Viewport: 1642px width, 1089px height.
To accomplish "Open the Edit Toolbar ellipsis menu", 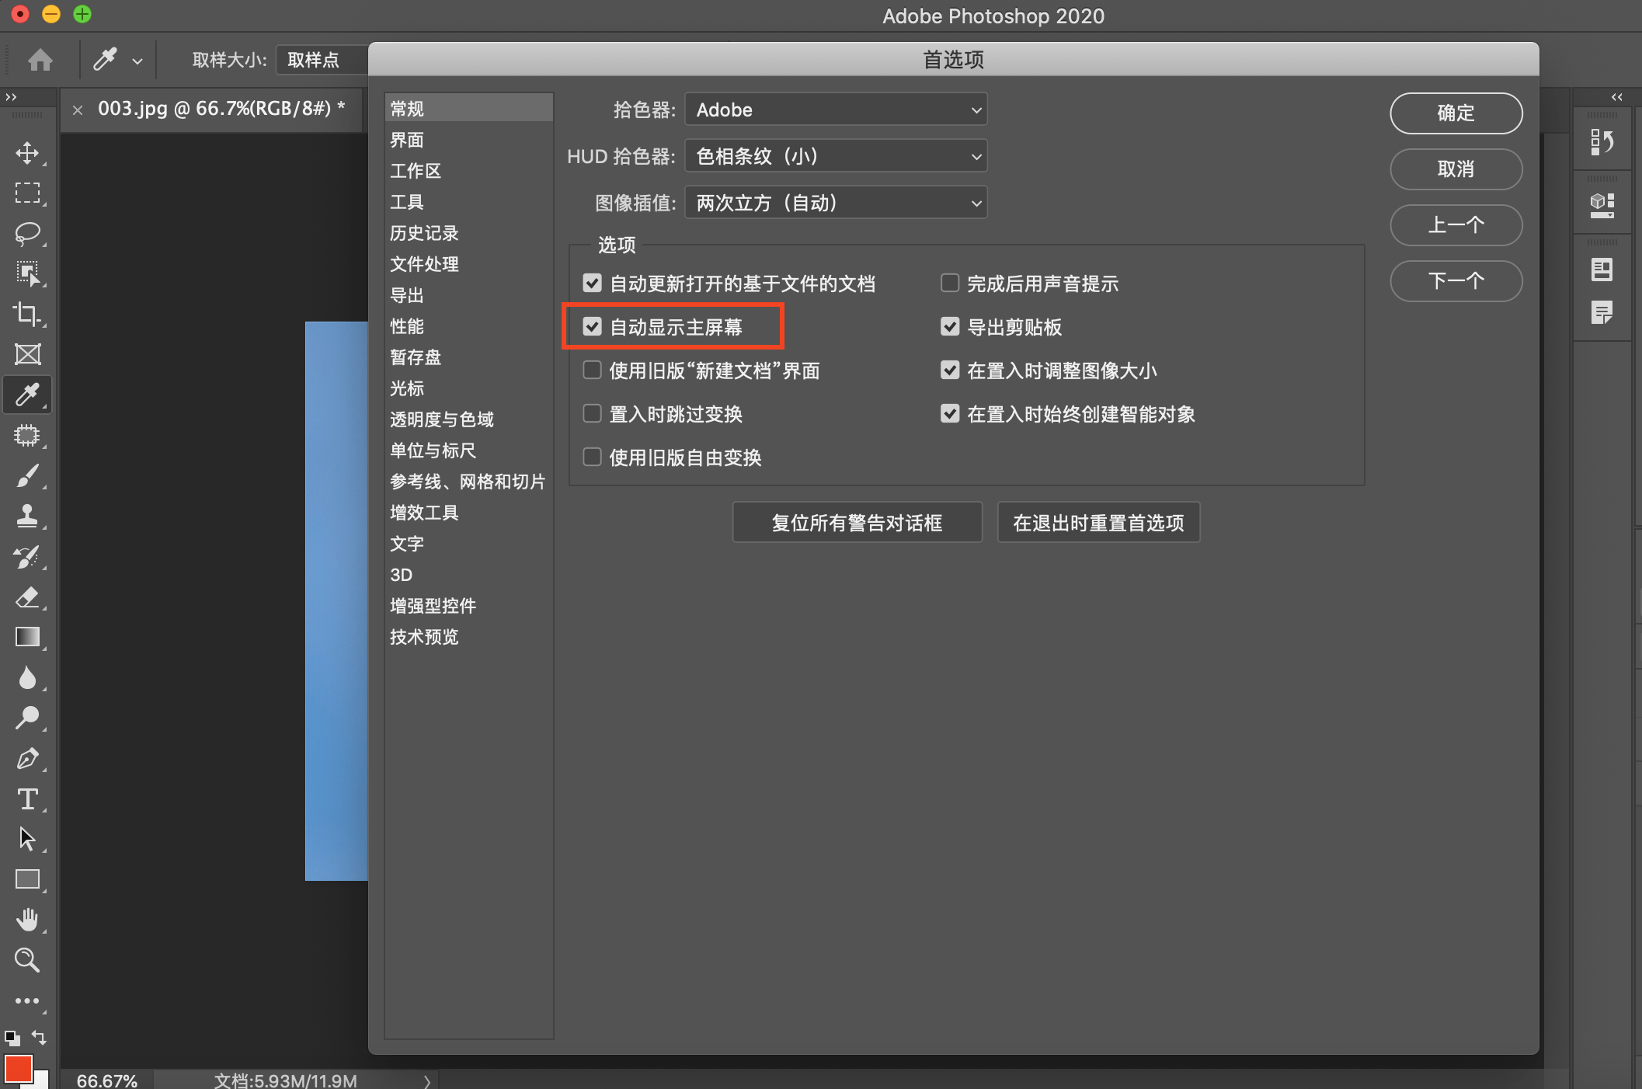I will tap(27, 1001).
